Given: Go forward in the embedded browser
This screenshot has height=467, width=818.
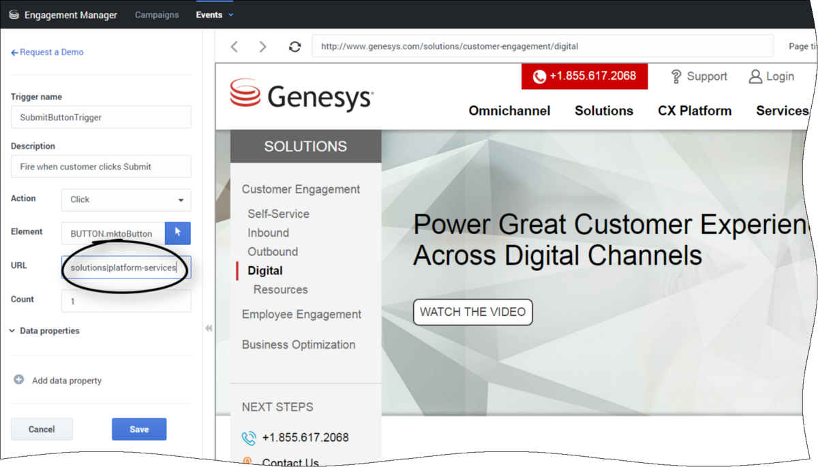Looking at the screenshot, I should click(263, 46).
